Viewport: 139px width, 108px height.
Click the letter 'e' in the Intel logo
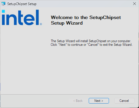click(x=29, y=20)
